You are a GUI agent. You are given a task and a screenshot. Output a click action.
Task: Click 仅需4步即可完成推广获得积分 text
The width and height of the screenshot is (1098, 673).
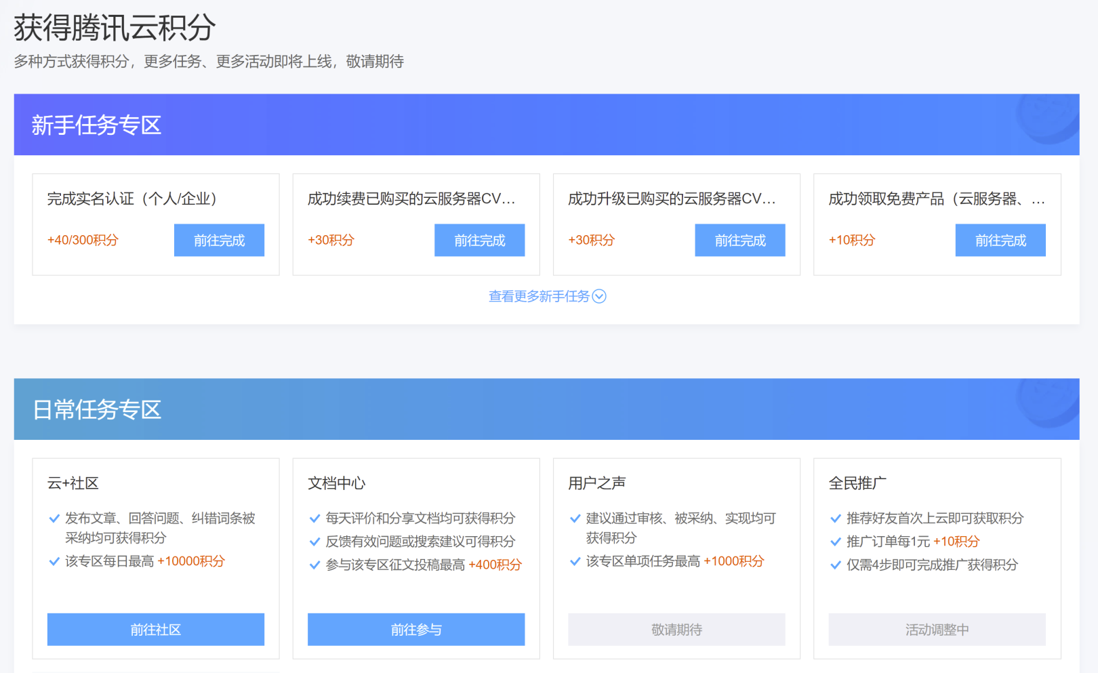point(932,565)
